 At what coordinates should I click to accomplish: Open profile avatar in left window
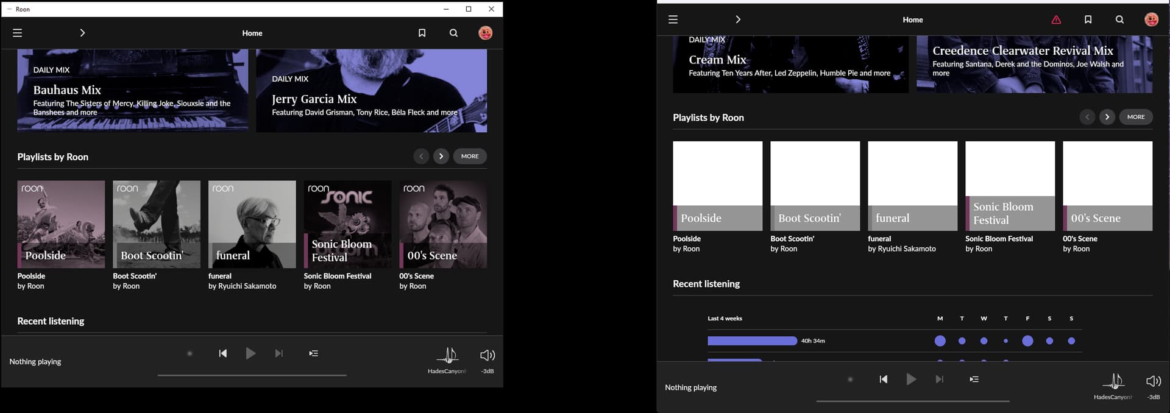pos(486,33)
